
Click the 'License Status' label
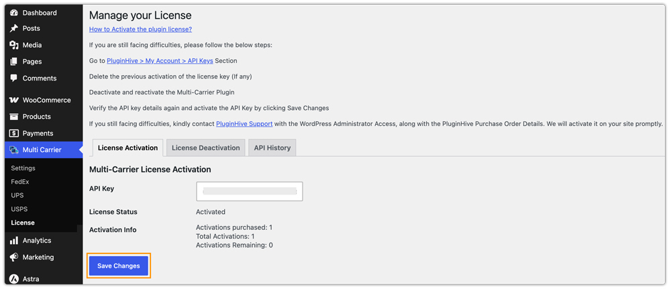tap(113, 212)
